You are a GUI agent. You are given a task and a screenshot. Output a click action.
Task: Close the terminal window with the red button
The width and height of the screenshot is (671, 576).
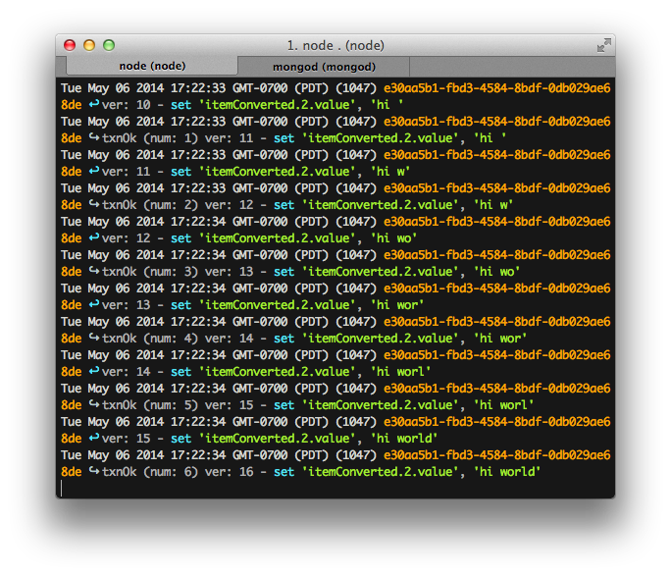[70, 45]
